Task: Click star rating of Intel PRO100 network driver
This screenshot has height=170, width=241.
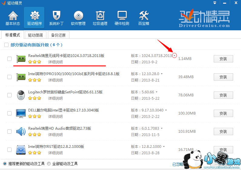Action: pyautogui.click(x=35, y=80)
